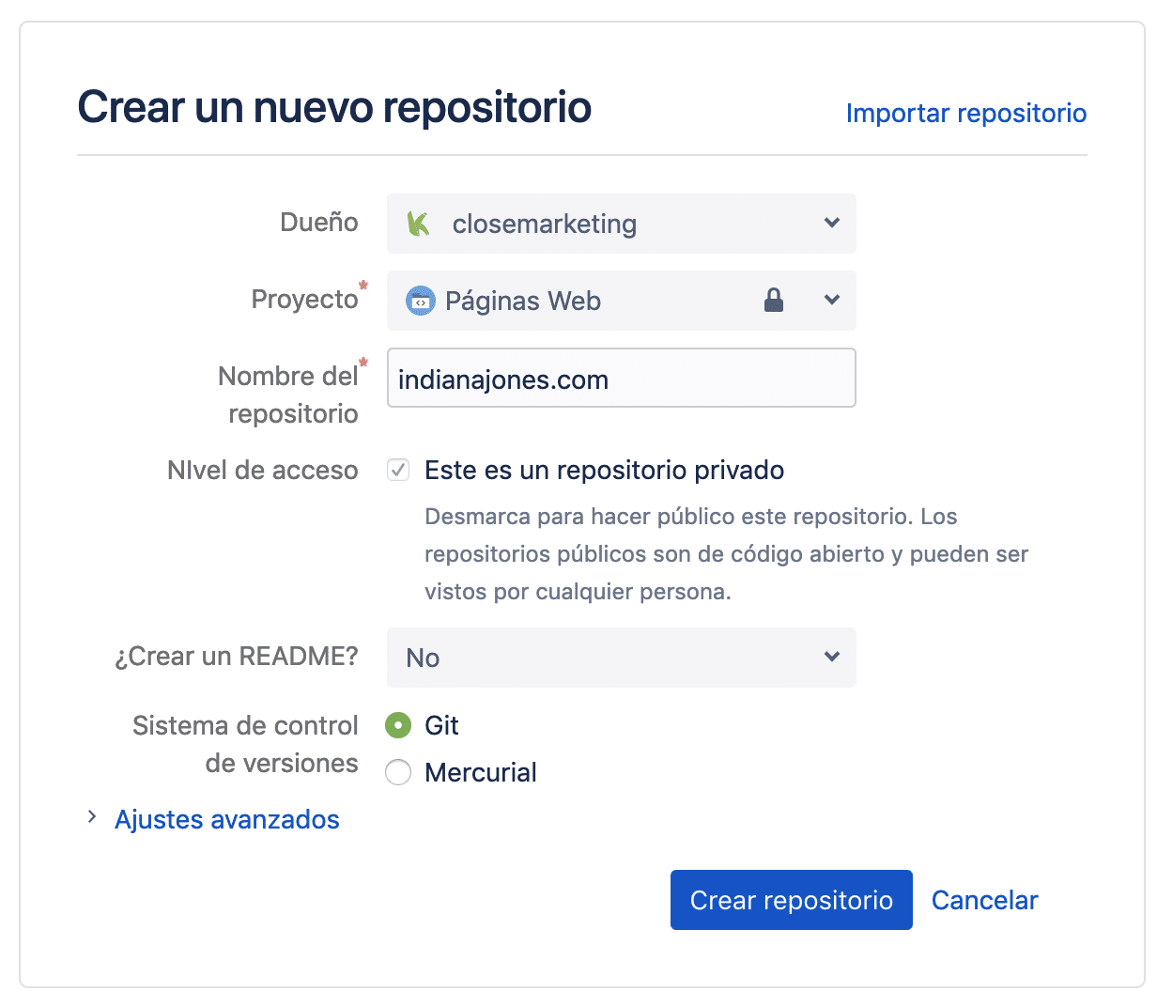The width and height of the screenshot is (1157, 1007).
Task: Open the Dueño dropdown showing closemarketing
Action: tap(622, 224)
